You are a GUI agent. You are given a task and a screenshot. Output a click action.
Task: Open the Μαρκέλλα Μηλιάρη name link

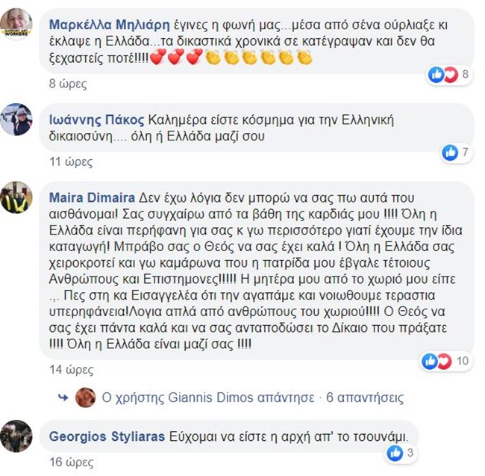[110, 25]
